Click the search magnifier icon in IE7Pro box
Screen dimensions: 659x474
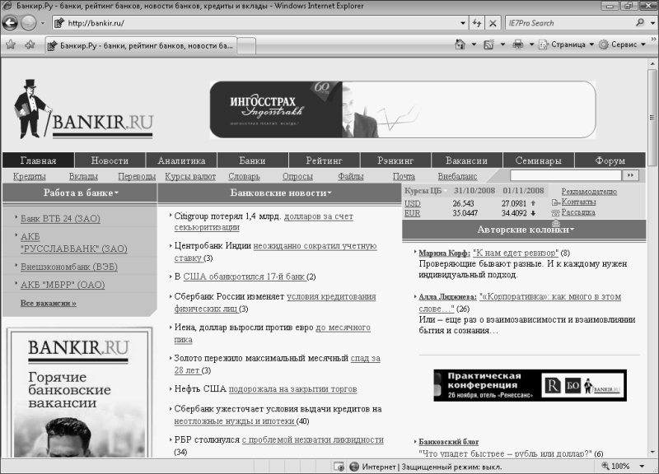pos(640,23)
